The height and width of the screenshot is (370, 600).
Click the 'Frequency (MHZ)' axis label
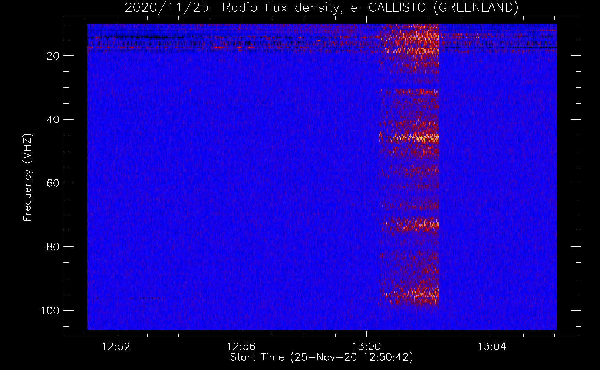(x=28, y=178)
